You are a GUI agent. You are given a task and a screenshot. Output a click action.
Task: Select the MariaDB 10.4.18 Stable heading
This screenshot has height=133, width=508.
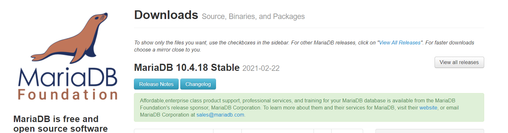[187, 68]
